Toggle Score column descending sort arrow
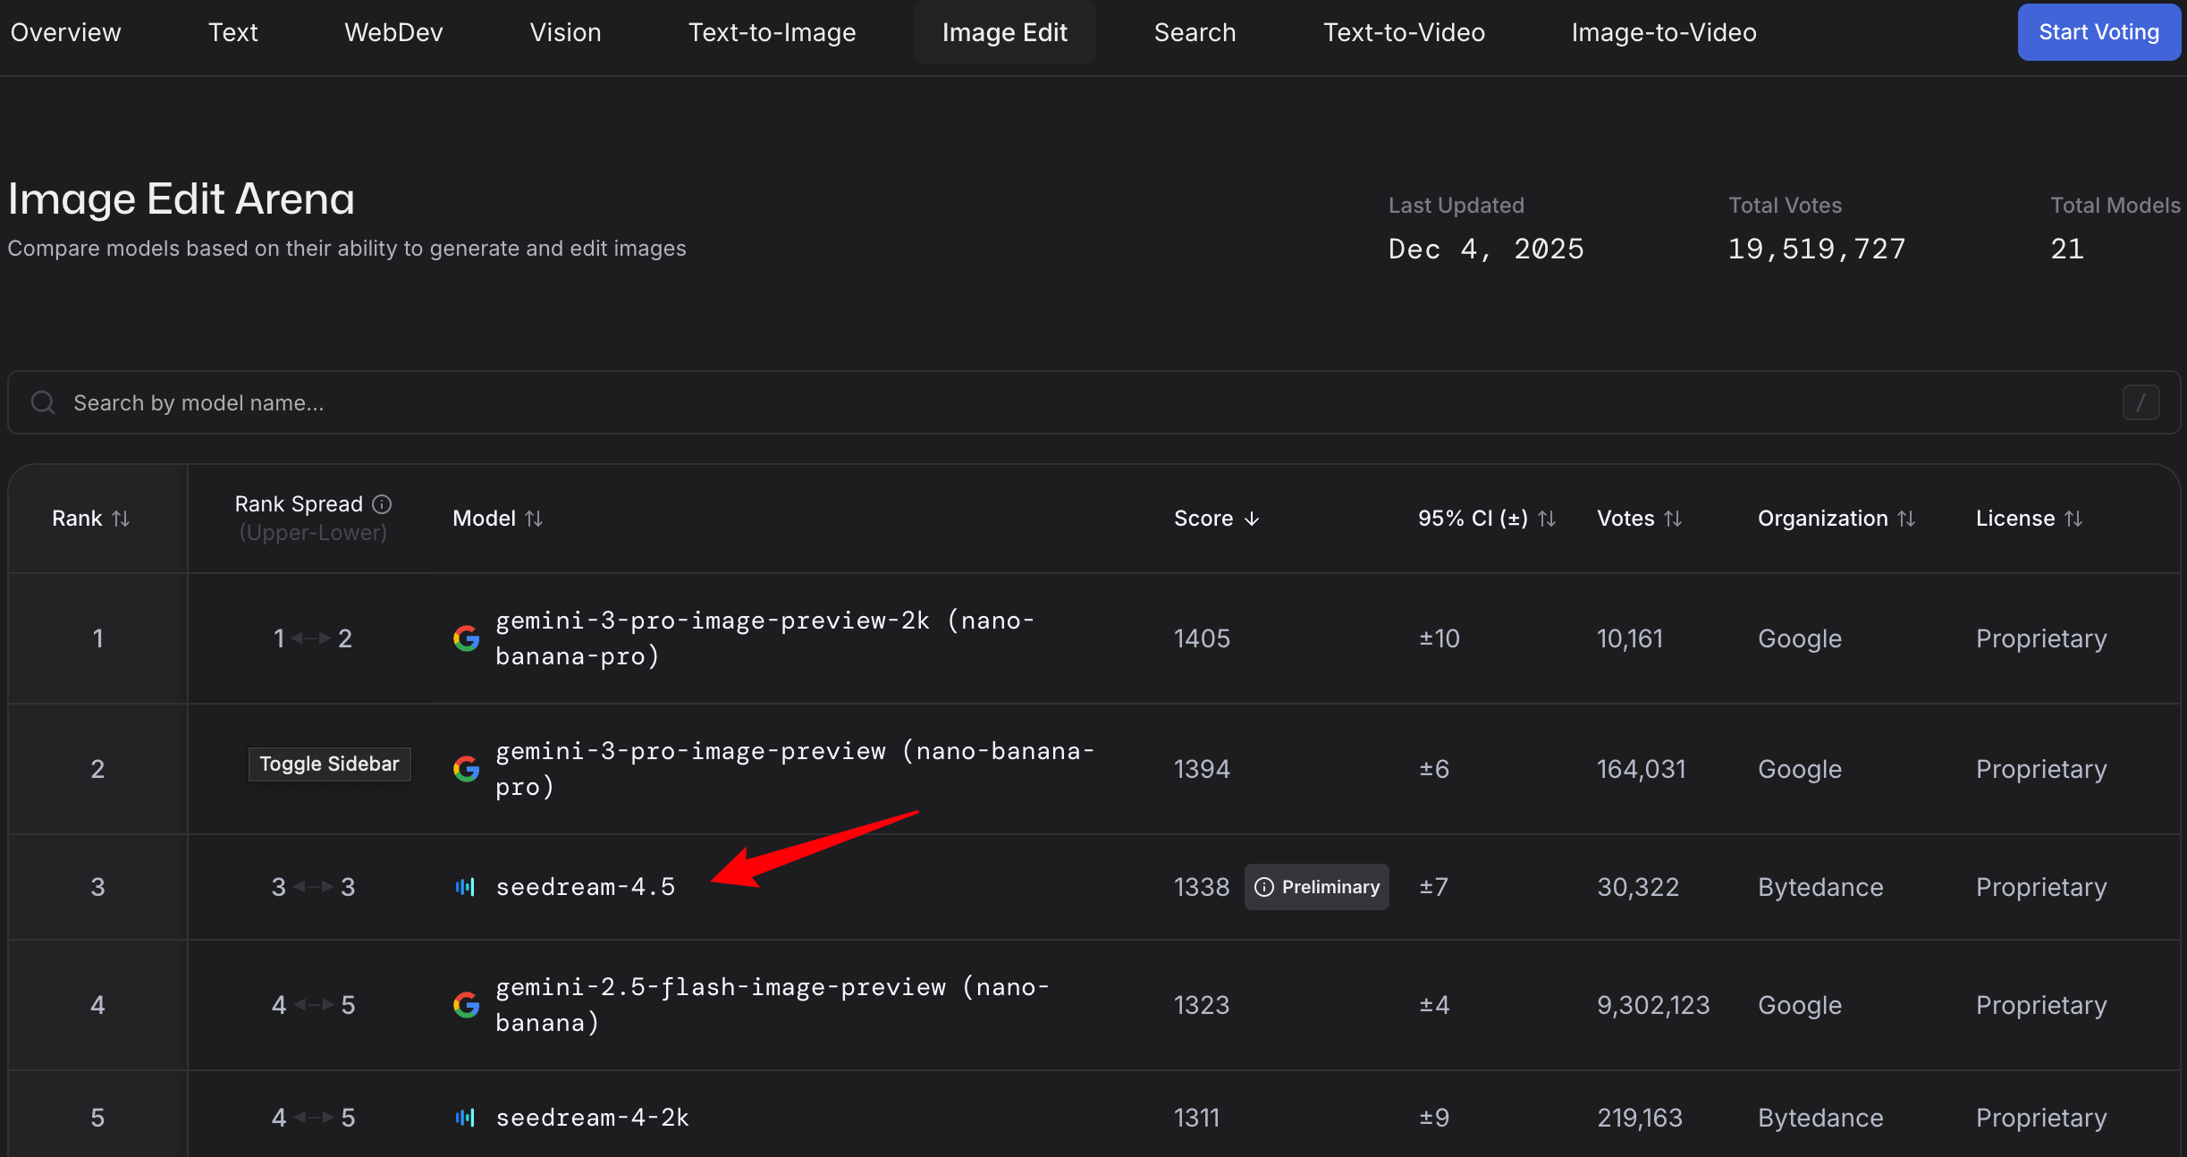 pos(1252,519)
